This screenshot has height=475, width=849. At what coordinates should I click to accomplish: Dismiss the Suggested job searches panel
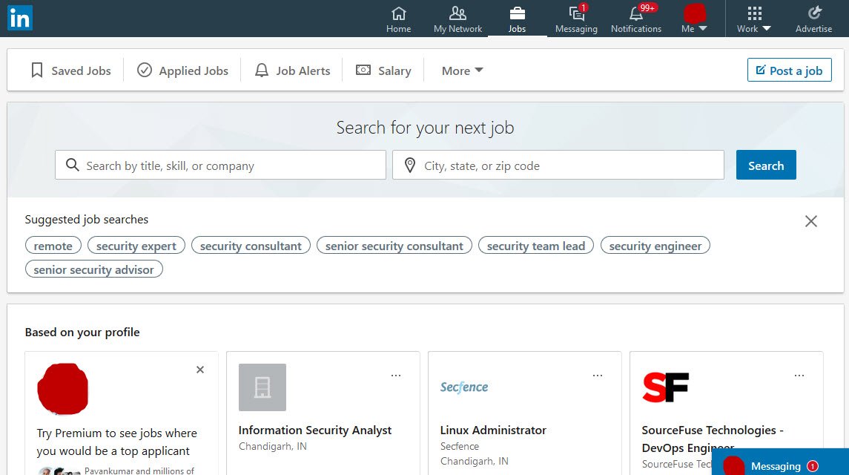coord(811,221)
